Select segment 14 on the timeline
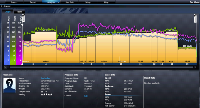200x108 pixels. coord(172,64)
